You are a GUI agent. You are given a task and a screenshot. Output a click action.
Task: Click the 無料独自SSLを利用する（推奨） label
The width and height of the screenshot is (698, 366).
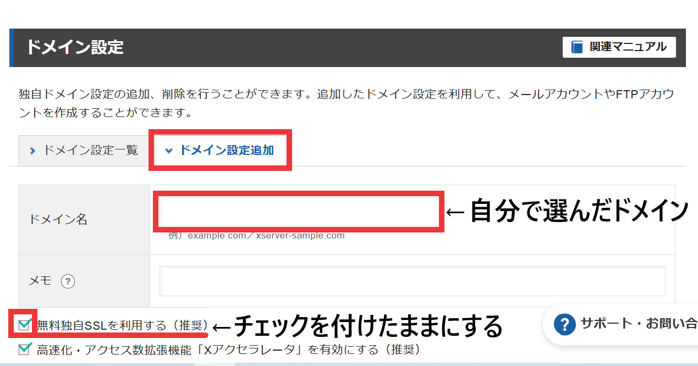tap(122, 325)
